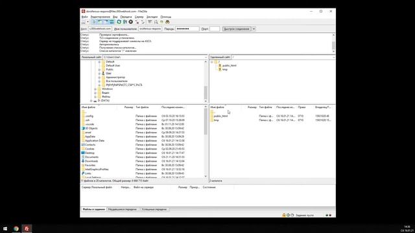Screen dimensions: 415x233
Task: Switch to the Неудавшиеся передачи tab
Action: (x=123, y=209)
